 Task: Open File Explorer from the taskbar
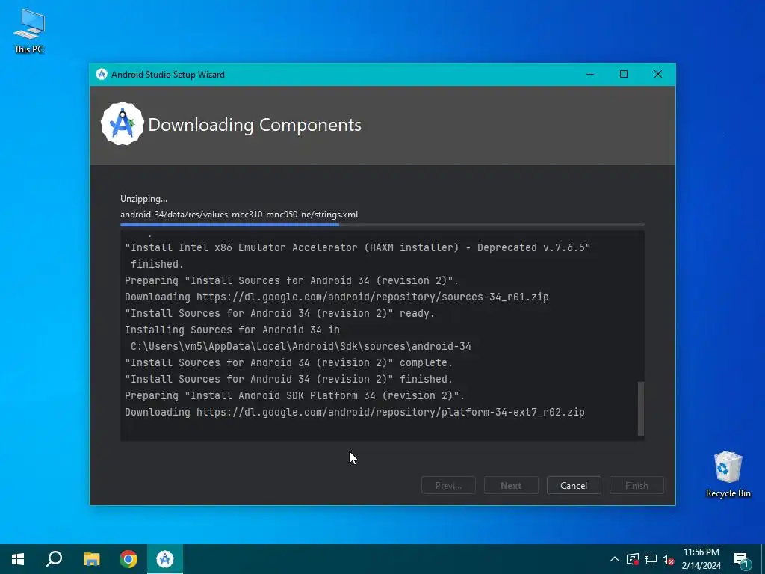click(91, 559)
